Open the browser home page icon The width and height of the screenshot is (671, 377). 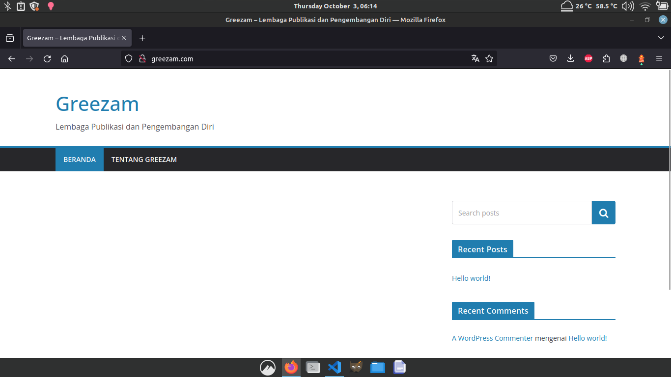tap(64, 59)
